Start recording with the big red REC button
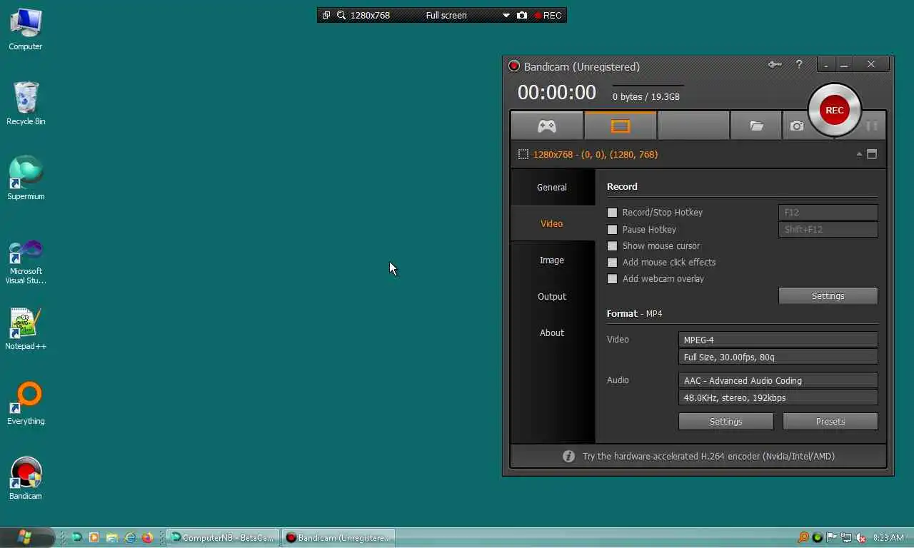 [834, 110]
